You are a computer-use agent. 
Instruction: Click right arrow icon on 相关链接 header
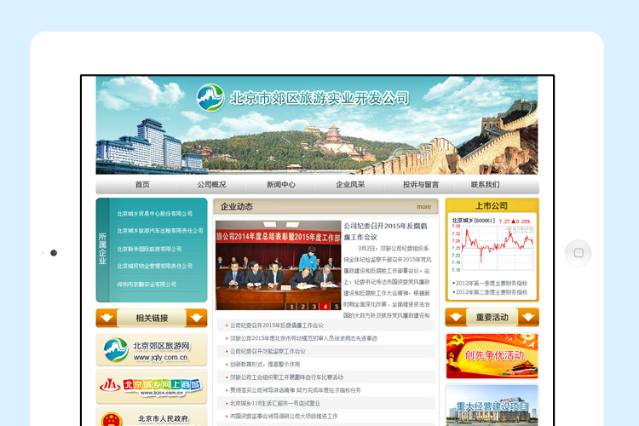[x=196, y=318]
